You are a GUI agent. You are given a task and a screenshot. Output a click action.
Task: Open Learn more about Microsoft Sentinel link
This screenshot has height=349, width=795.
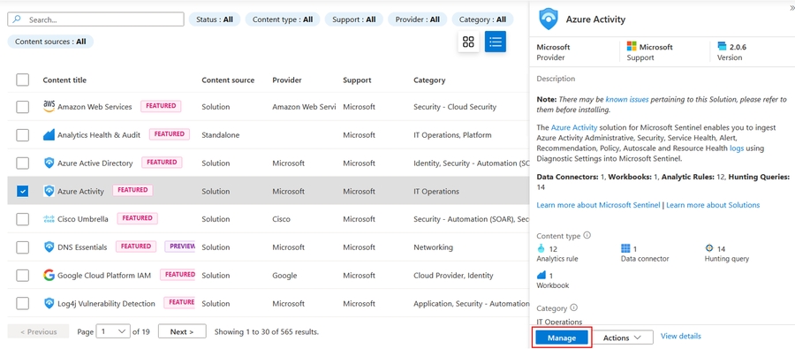(598, 205)
